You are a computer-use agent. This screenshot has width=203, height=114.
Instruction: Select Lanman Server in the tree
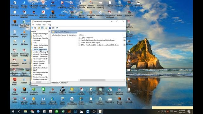click(38, 47)
